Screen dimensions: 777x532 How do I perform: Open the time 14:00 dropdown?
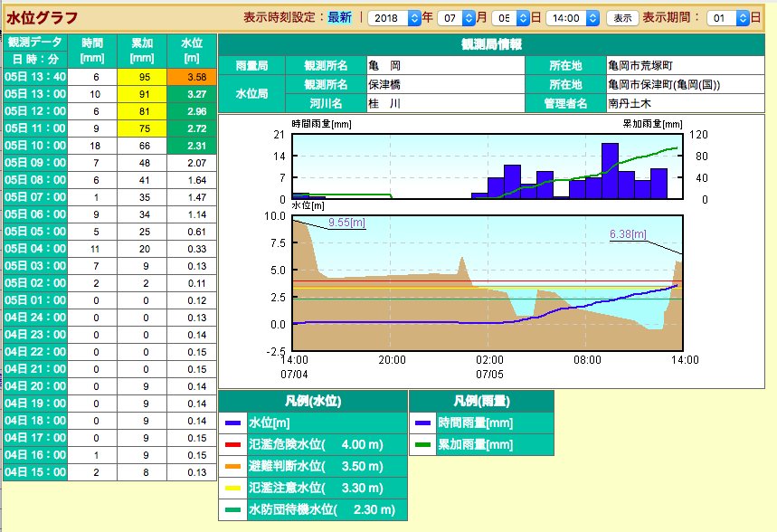tap(573, 18)
